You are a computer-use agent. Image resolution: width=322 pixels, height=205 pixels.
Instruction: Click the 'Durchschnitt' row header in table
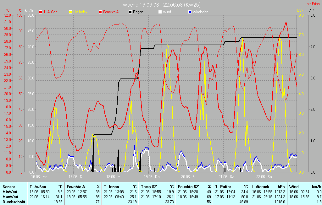click(14, 202)
